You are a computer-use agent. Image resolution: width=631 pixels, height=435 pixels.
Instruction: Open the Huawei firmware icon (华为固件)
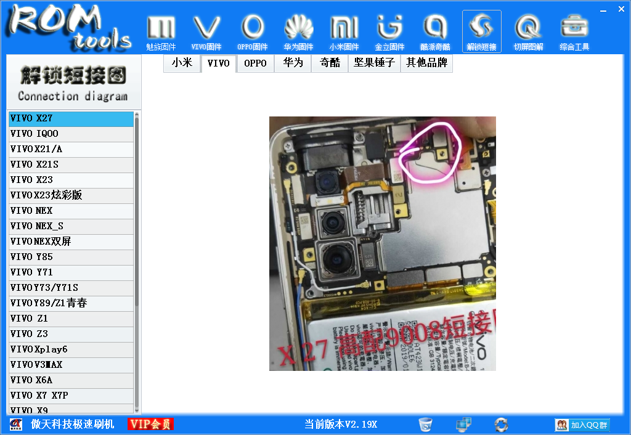coord(298,33)
